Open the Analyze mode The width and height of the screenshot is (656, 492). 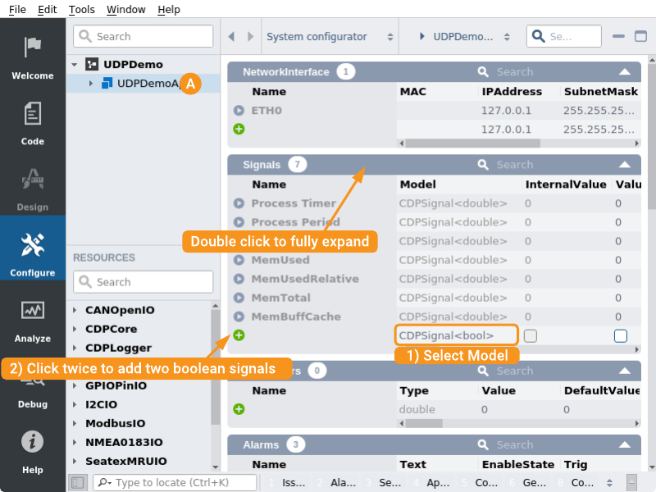[x=33, y=320]
